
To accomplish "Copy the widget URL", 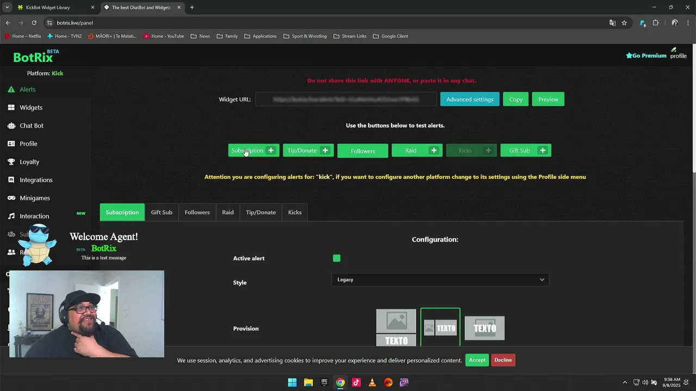I will pyautogui.click(x=515, y=99).
